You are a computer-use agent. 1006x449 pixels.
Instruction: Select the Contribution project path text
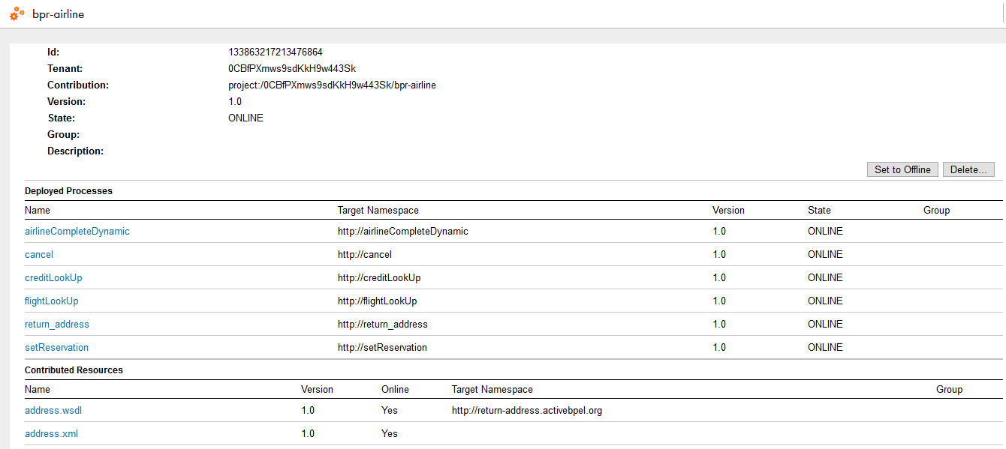point(332,85)
